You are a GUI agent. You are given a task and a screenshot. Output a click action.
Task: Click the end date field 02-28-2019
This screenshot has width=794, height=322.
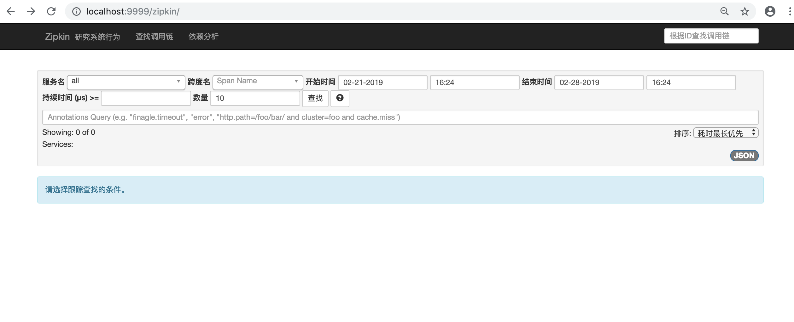(x=599, y=83)
